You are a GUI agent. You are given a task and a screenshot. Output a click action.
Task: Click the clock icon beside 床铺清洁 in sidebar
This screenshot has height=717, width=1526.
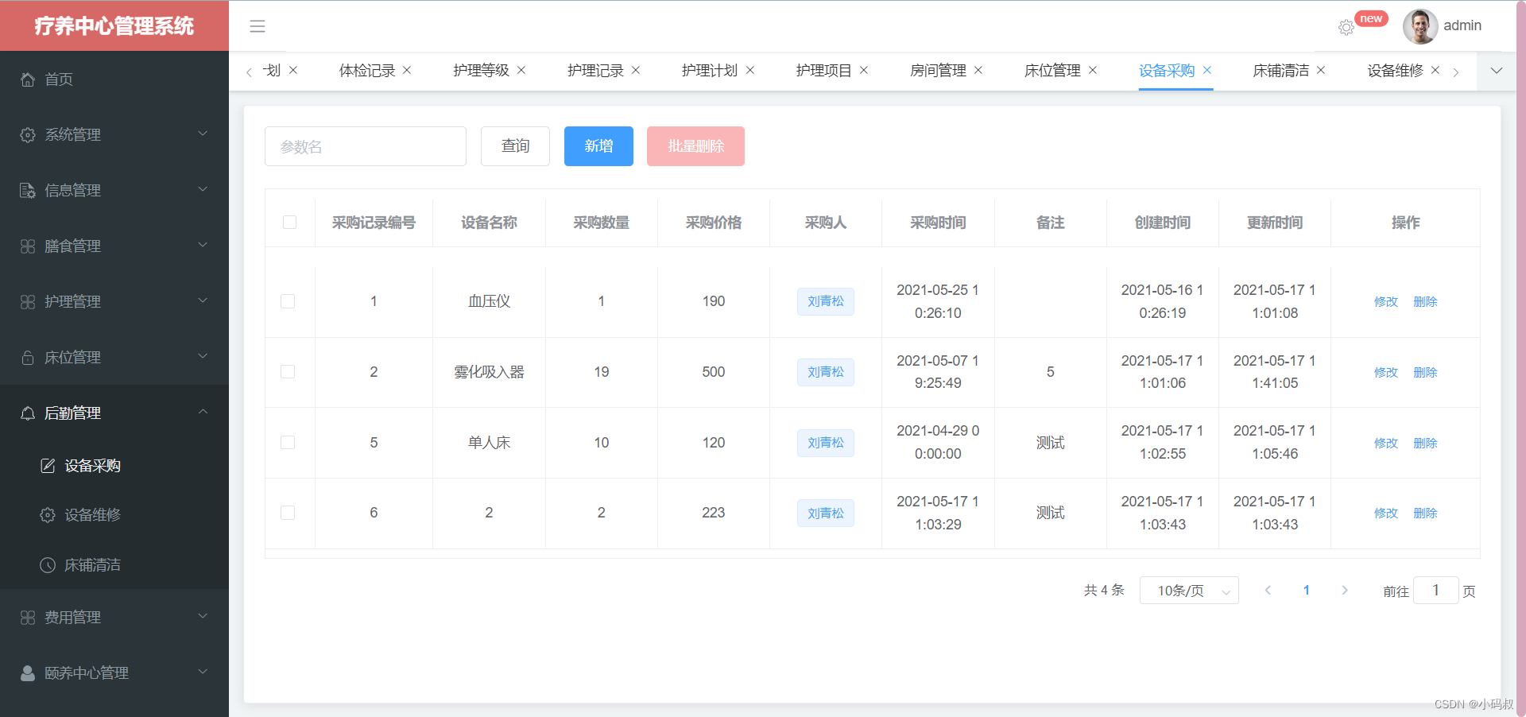48,565
